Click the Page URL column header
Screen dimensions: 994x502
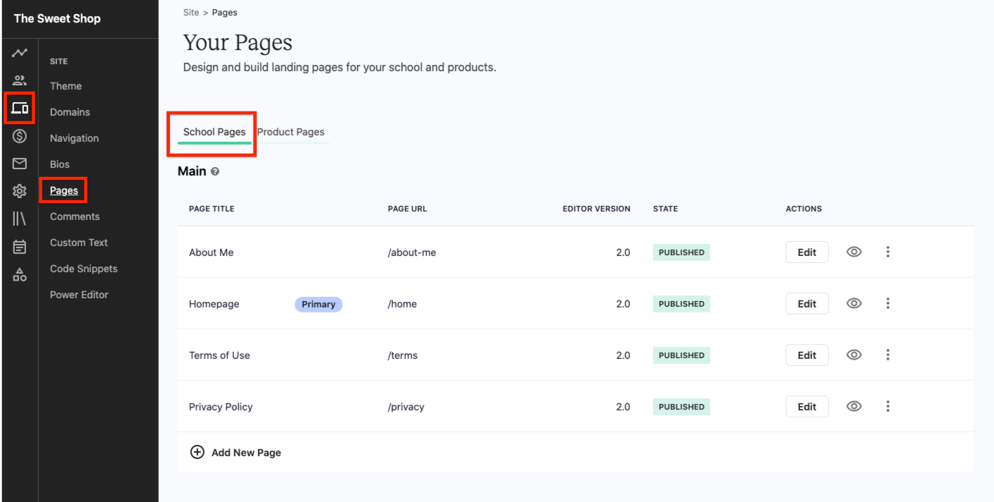point(407,209)
